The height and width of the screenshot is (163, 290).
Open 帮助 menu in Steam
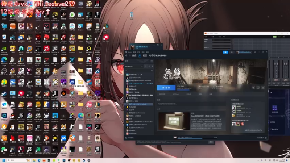click(148, 52)
